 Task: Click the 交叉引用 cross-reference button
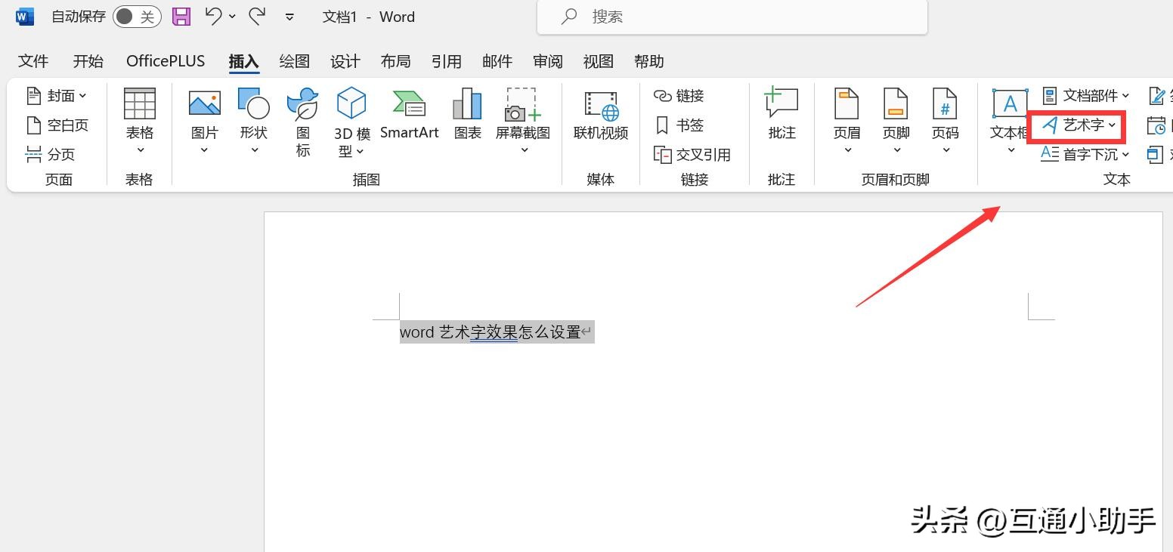click(x=692, y=155)
